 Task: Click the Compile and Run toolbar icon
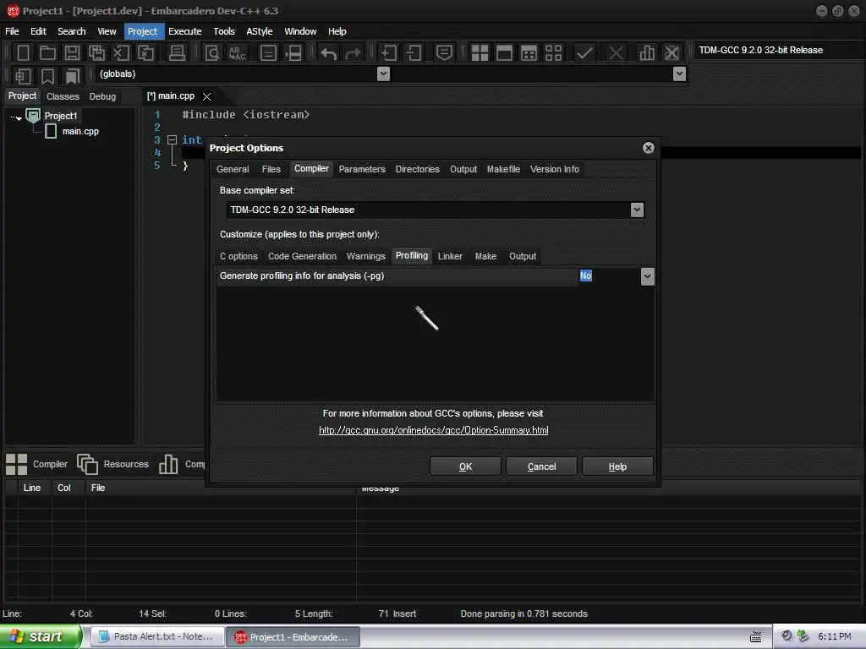point(529,53)
